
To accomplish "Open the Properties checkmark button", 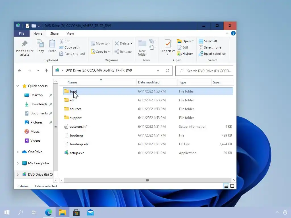I will coord(168,44).
